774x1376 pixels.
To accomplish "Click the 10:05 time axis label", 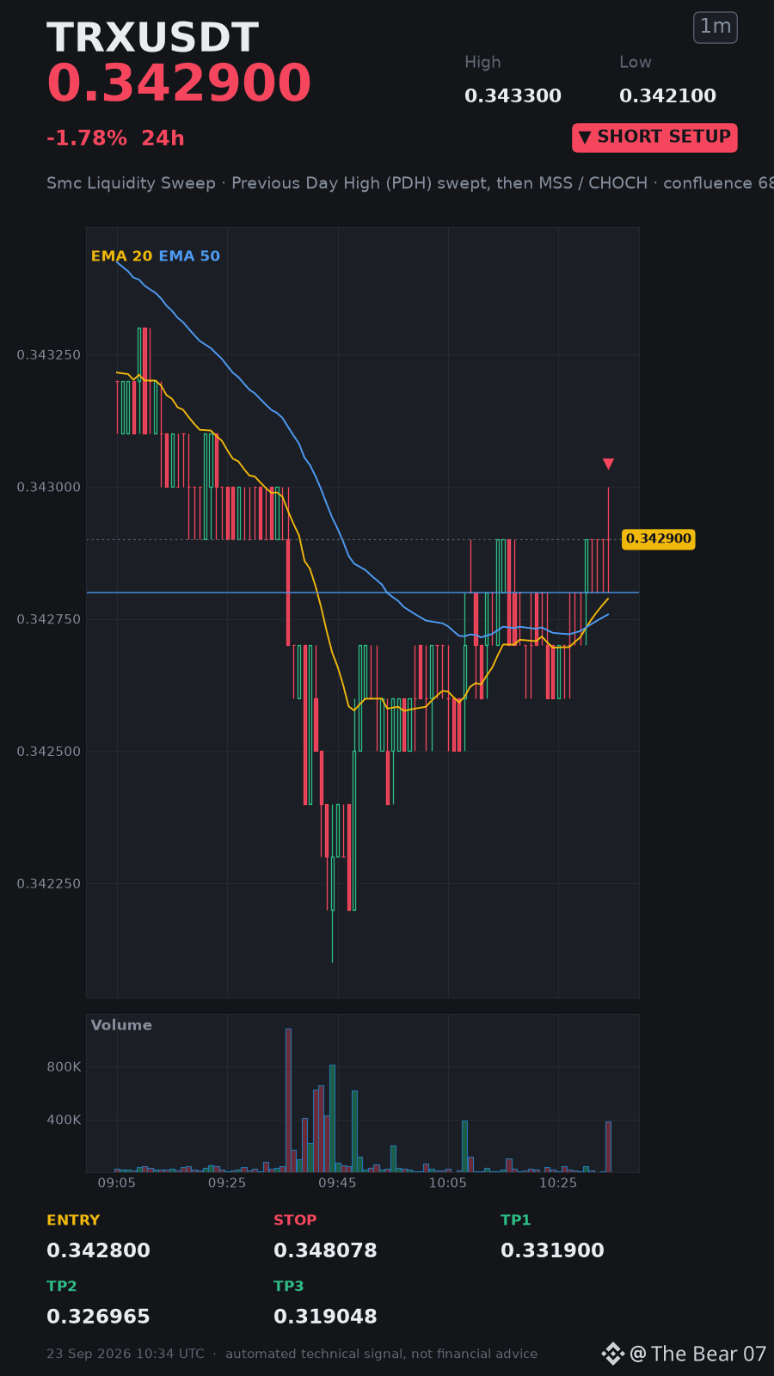I will [447, 1183].
